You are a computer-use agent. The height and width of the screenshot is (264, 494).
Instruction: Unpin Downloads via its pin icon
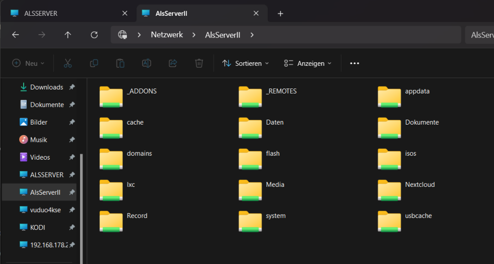[x=72, y=87]
